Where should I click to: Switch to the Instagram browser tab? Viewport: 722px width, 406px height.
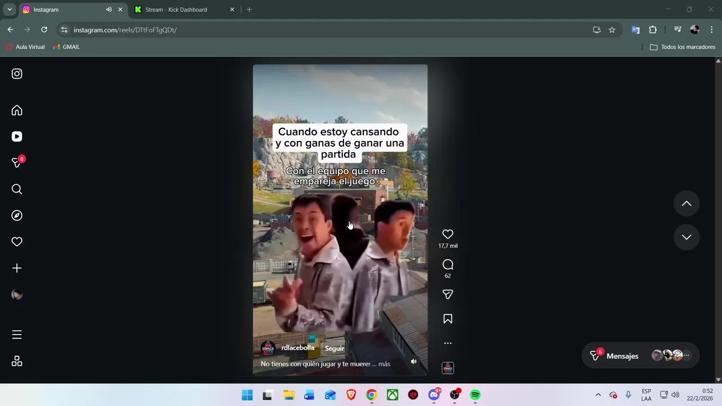pyautogui.click(x=72, y=10)
